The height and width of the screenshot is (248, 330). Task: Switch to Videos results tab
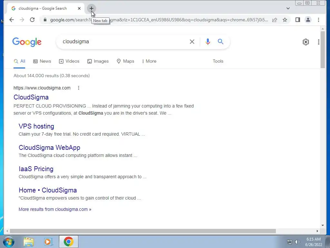(x=69, y=61)
